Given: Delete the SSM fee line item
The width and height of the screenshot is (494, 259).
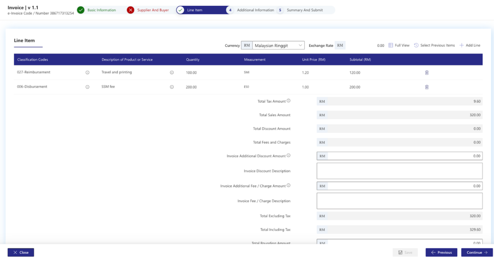Looking at the screenshot, I should [x=426, y=87].
